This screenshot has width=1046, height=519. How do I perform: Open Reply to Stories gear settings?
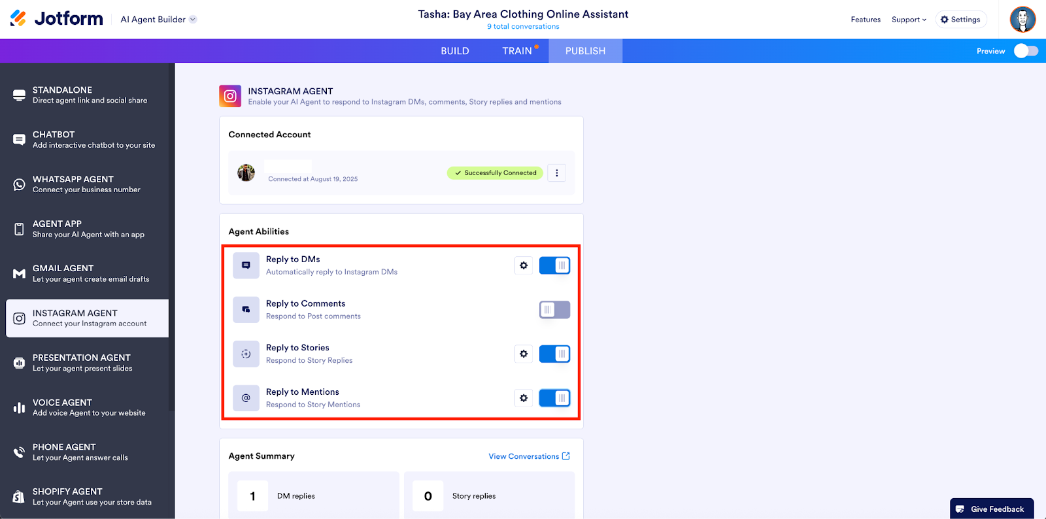click(524, 354)
